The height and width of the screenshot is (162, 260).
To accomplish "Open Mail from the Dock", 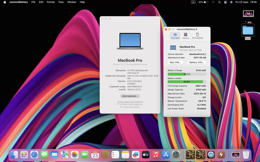I will pos(55,155).
